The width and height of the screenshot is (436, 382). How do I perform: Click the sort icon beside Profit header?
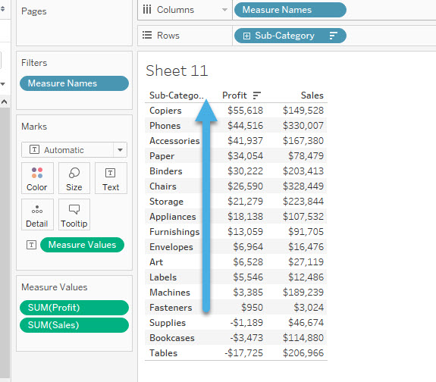tap(256, 95)
